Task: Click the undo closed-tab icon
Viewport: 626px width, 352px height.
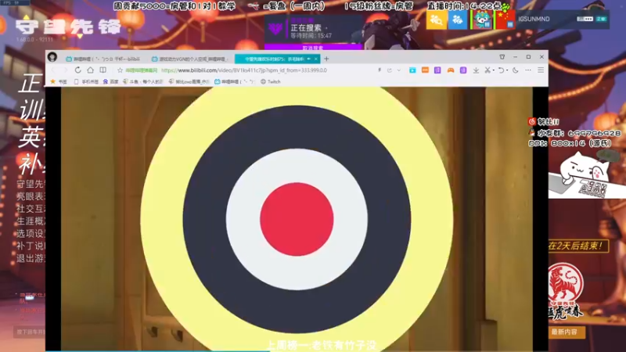Action: point(501,70)
